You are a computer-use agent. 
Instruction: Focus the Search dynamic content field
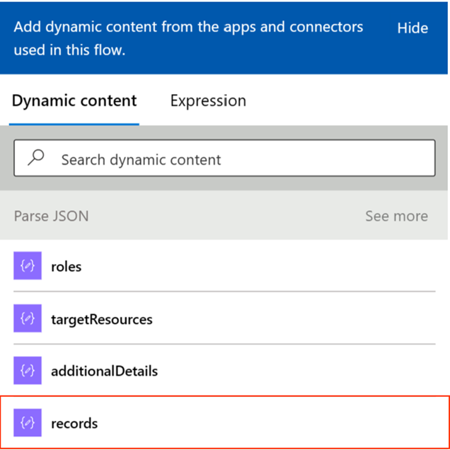pos(241,159)
